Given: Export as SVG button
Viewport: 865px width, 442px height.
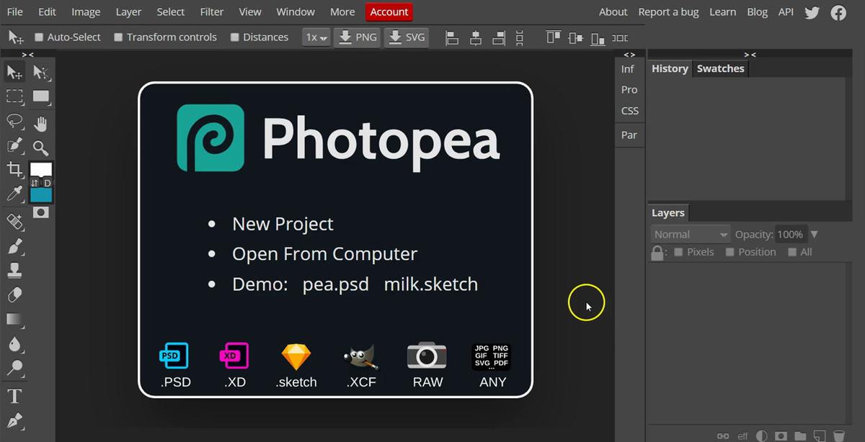Looking at the screenshot, I should click(406, 37).
